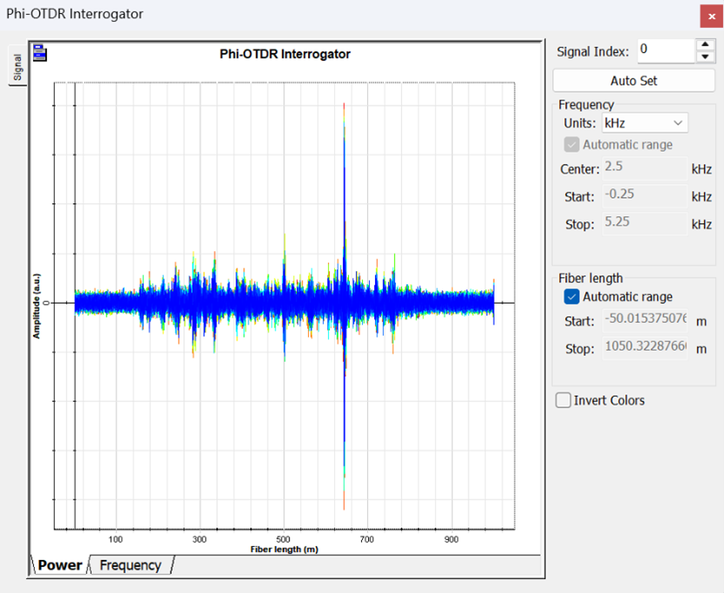
Task: Switch to the Power tab
Action: [59, 565]
